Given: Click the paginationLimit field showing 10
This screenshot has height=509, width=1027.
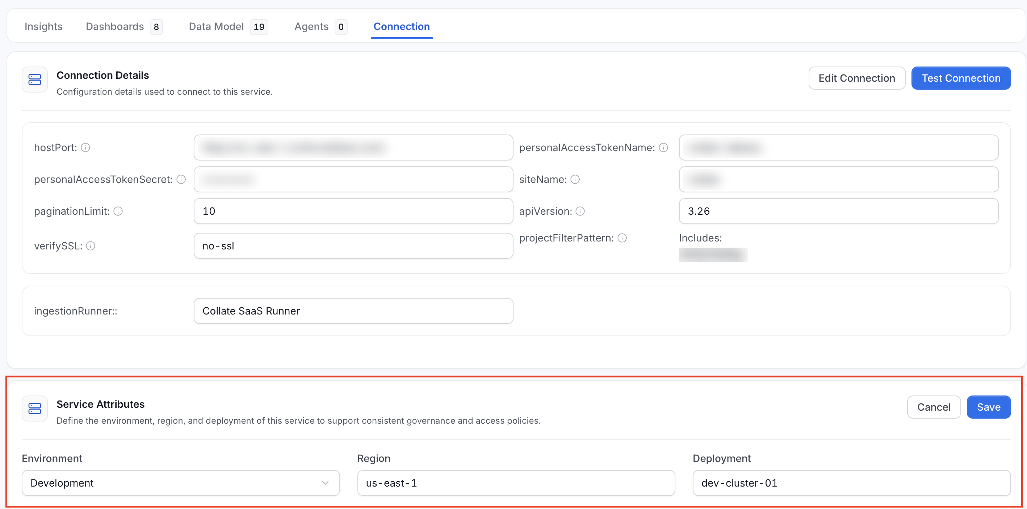Looking at the screenshot, I should tap(353, 211).
